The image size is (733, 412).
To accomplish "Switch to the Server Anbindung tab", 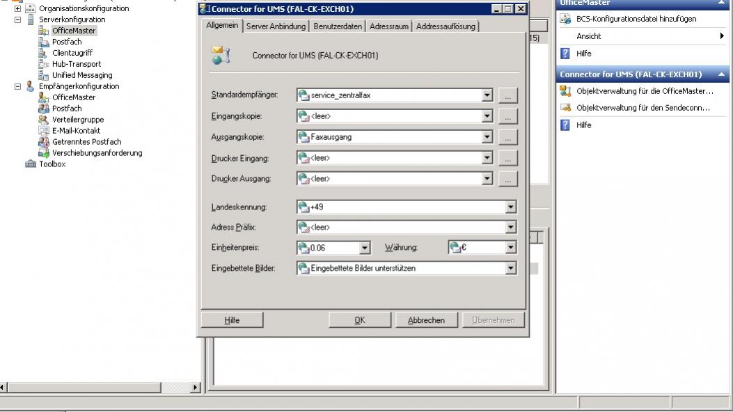I will pyautogui.click(x=277, y=26).
